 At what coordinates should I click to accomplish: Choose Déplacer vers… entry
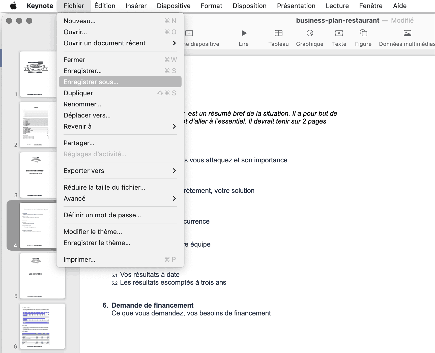120,115
